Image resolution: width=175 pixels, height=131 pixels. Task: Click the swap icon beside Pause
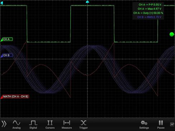pos(172,124)
